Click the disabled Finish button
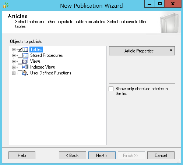The image size is (183, 165). (131, 155)
